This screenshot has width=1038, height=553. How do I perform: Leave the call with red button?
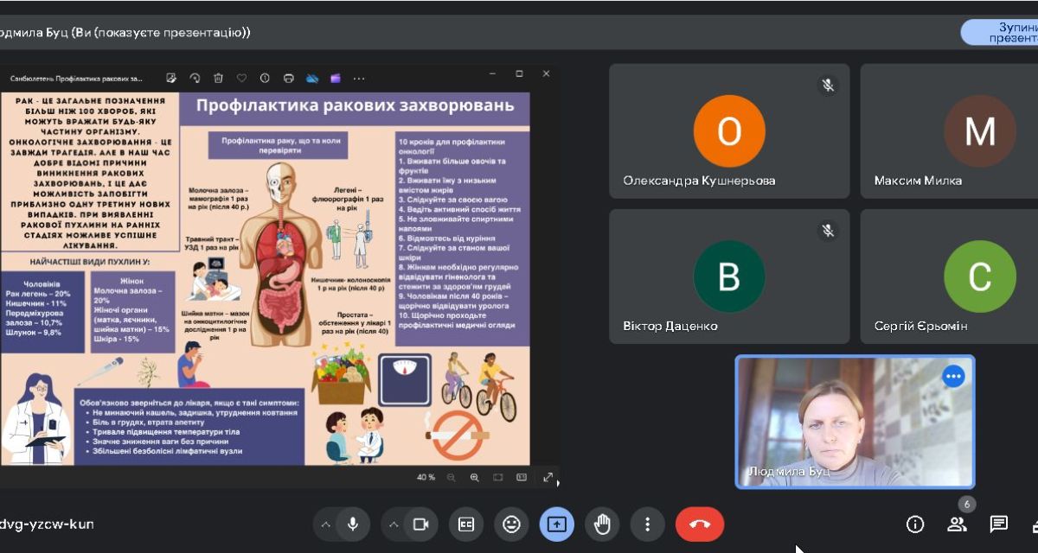coord(699,524)
